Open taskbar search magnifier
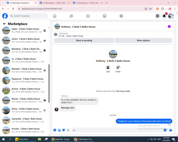The height and width of the screenshot is (142, 178). tap(10, 139)
